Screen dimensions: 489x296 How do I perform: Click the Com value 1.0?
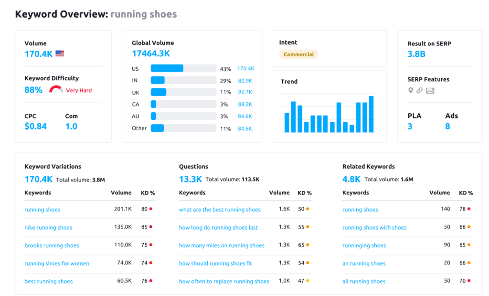(x=71, y=127)
